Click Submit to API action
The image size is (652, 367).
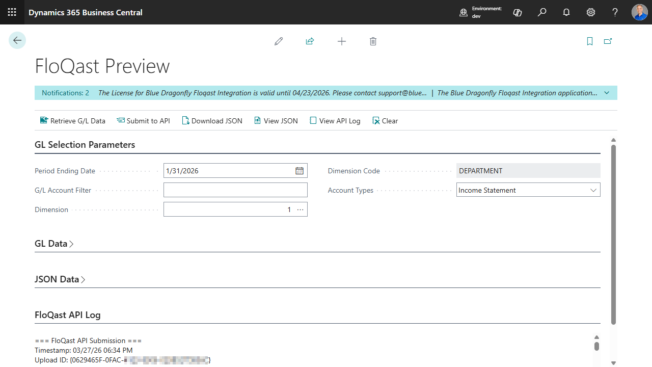(x=143, y=121)
